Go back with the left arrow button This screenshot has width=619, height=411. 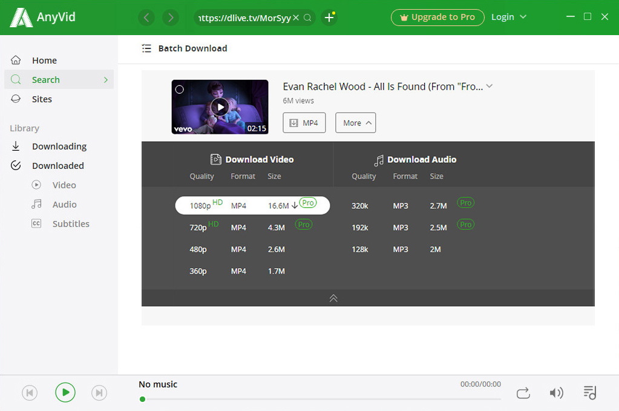(x=146, y=18)
